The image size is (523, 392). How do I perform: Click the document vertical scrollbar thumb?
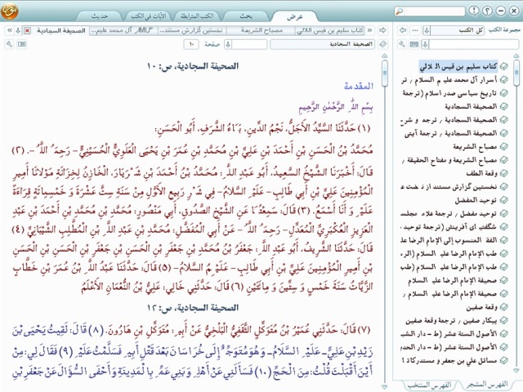click(x=385, y=73)
